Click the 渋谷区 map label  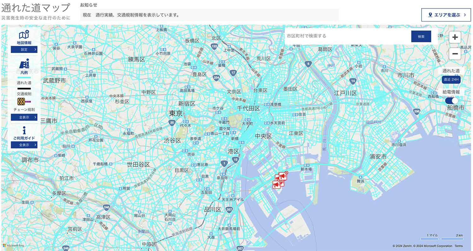[172, 140]
